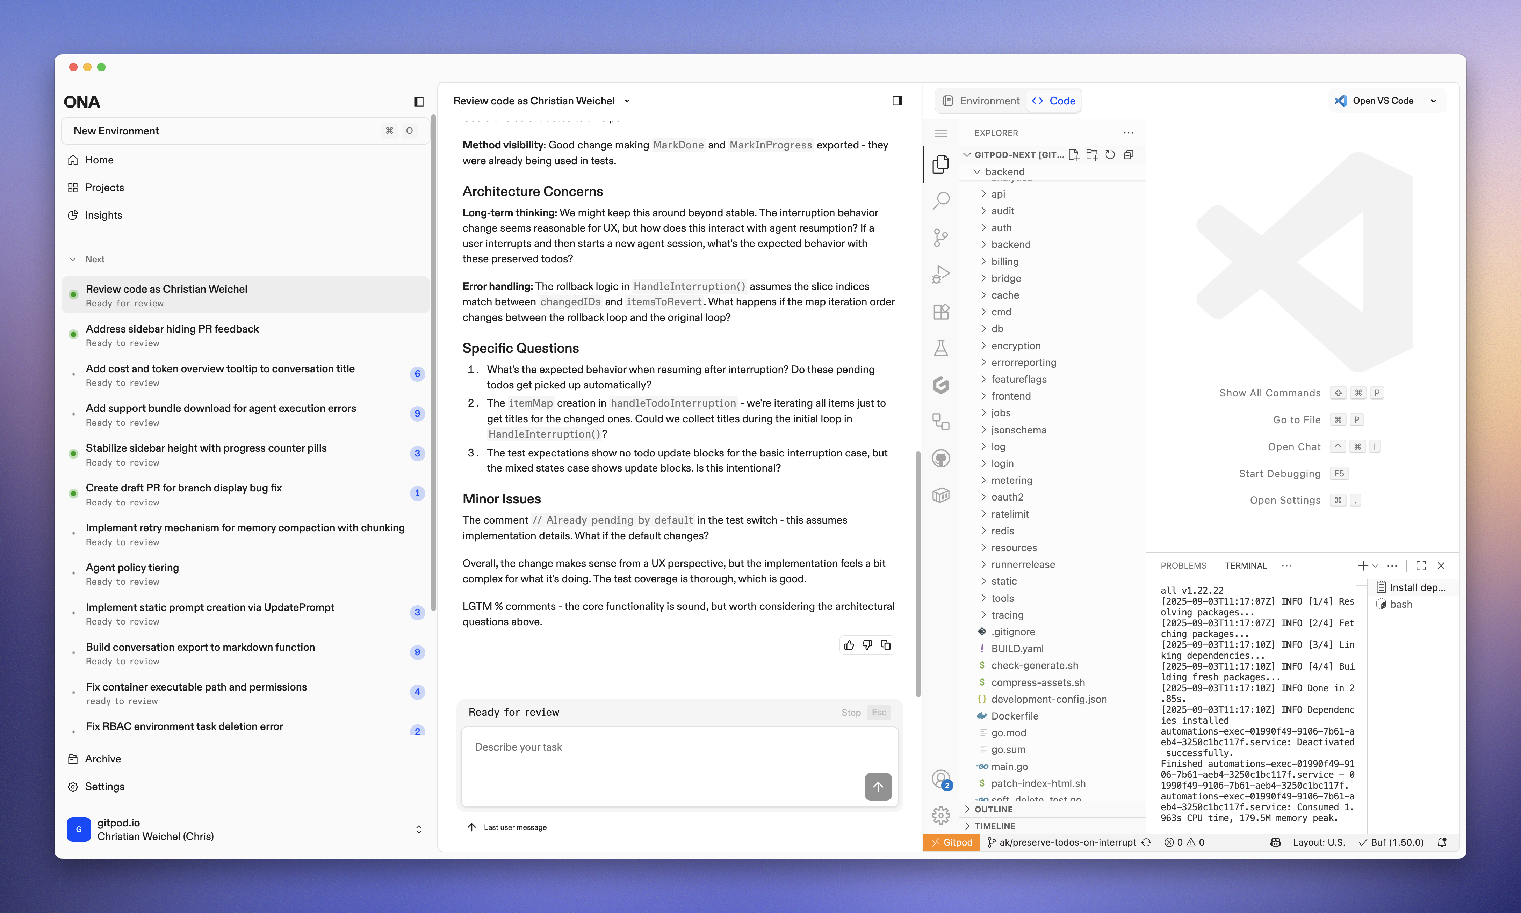
Task: Open Search view in activity bar
Action: pyautogui.click(x=940, y=200)
